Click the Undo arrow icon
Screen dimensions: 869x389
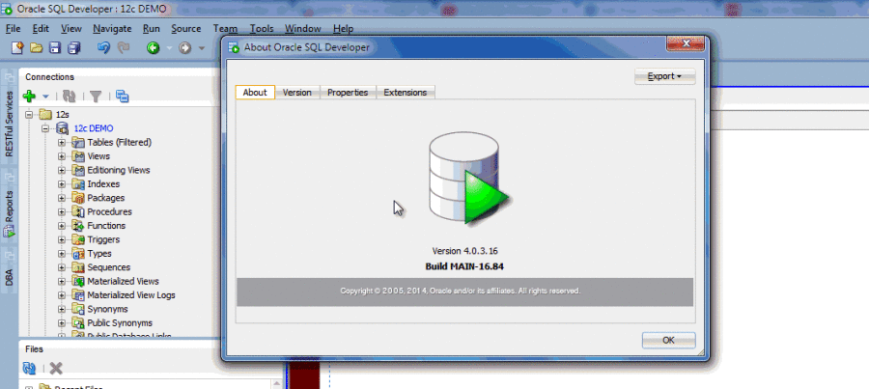coord(103,47)
